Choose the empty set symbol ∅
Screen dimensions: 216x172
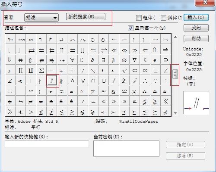tap(124, 60)
